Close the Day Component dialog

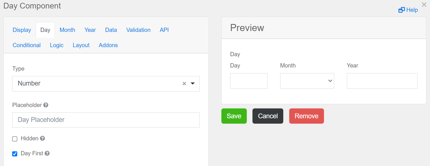pos(424,4)
